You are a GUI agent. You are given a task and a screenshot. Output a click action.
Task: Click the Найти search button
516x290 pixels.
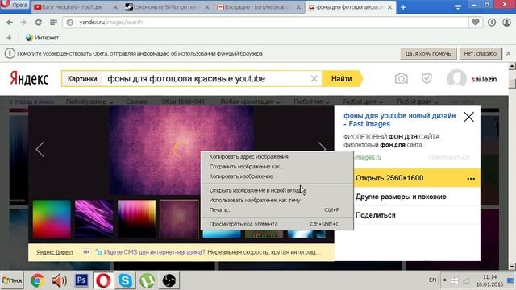[342, 79]
